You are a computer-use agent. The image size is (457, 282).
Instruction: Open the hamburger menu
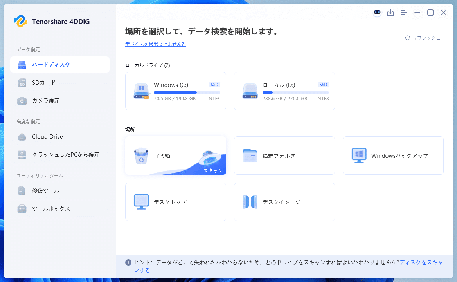pos(403,13)
